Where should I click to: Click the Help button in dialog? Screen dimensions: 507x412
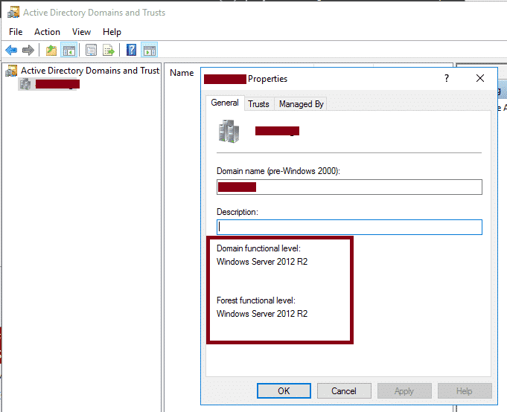coord(465,391)
